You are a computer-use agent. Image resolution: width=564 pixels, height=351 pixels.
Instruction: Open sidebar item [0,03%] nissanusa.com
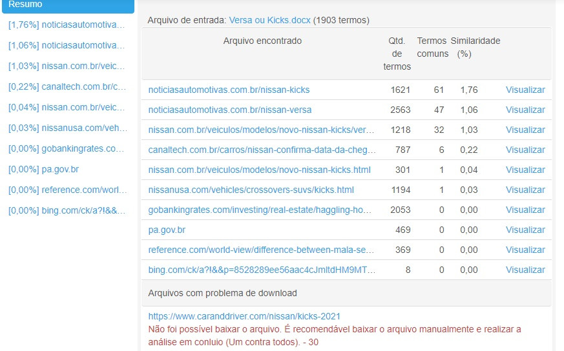pos(68,128)
